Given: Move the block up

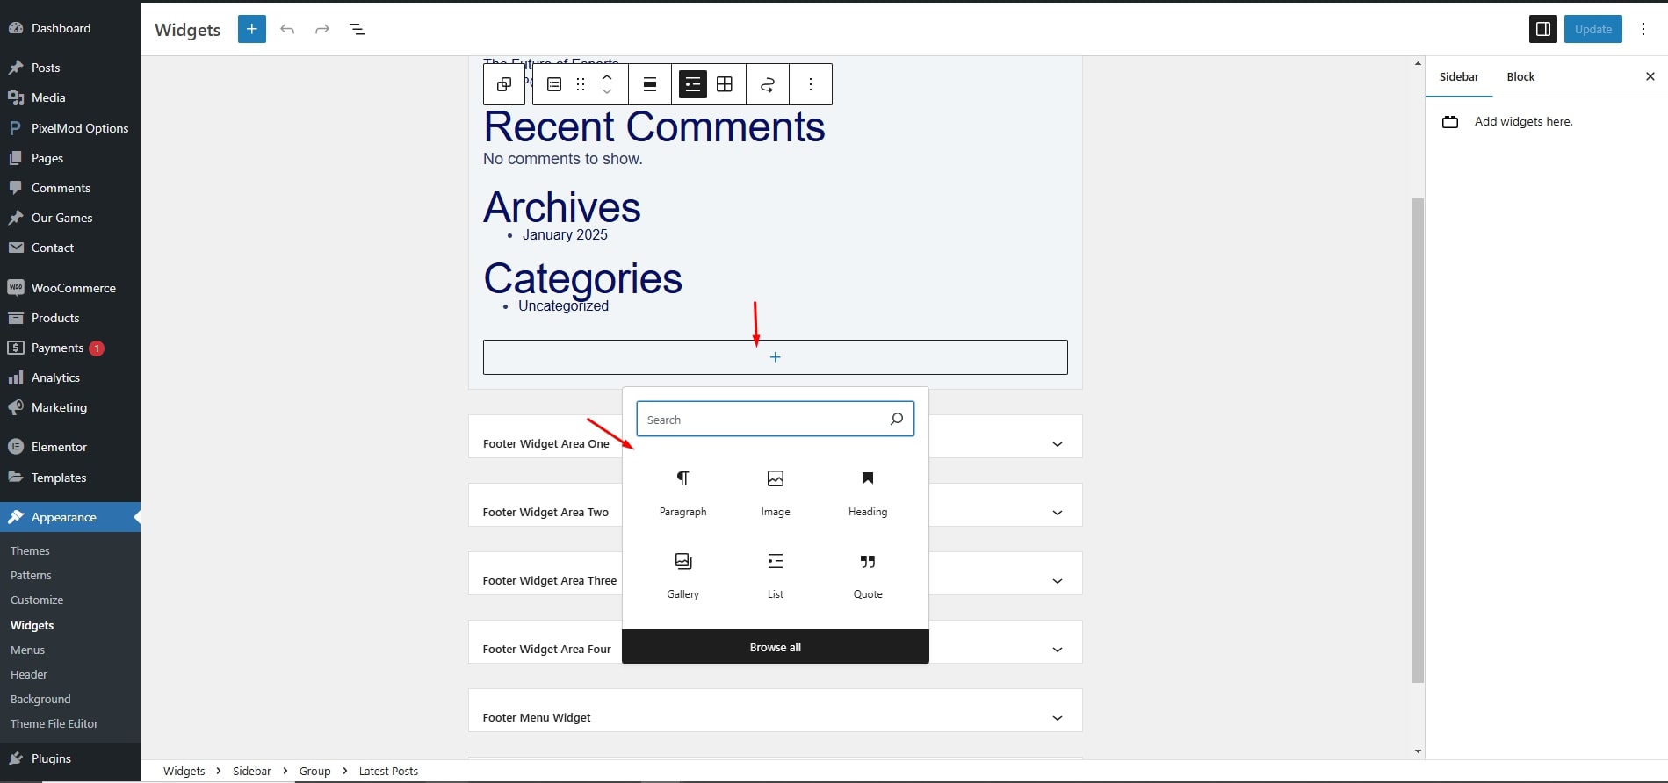Looking at the screenshot, I should click(x=607, y=76).
